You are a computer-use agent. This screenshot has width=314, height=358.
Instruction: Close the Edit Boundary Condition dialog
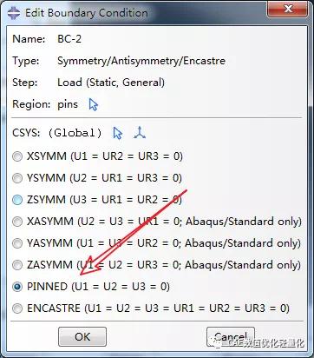tap(288, 10)
